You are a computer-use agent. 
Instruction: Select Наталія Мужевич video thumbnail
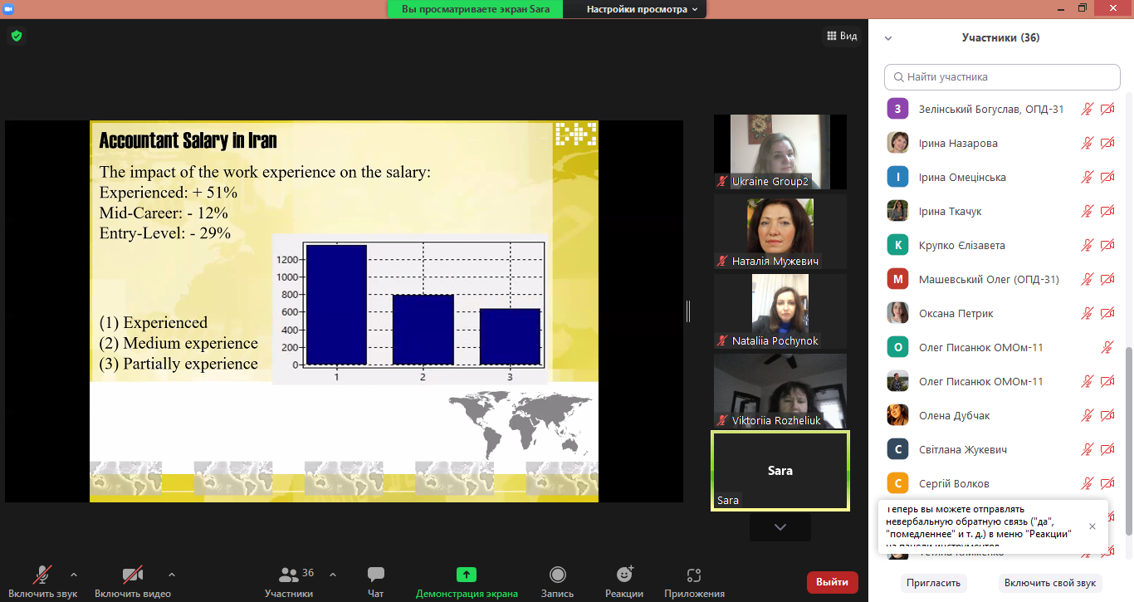click(780, 232)
